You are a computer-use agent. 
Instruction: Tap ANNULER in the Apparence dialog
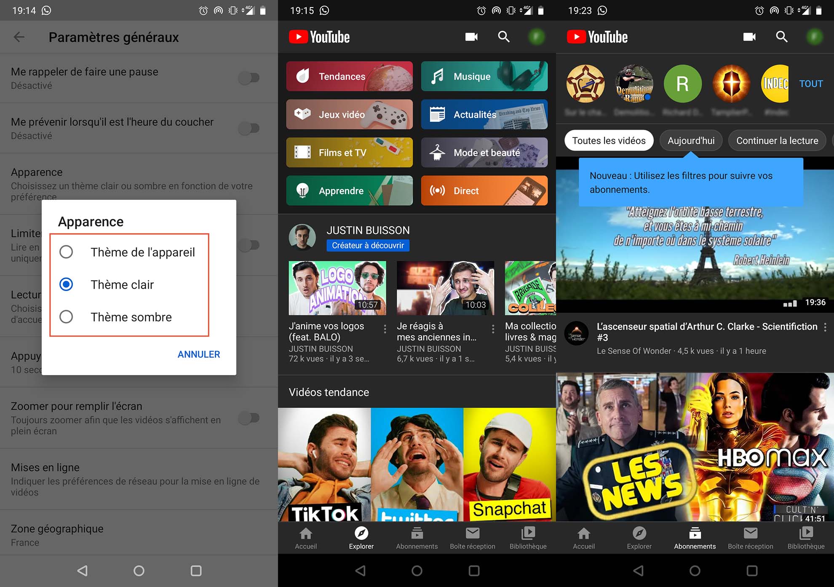[x=199, y=354]
